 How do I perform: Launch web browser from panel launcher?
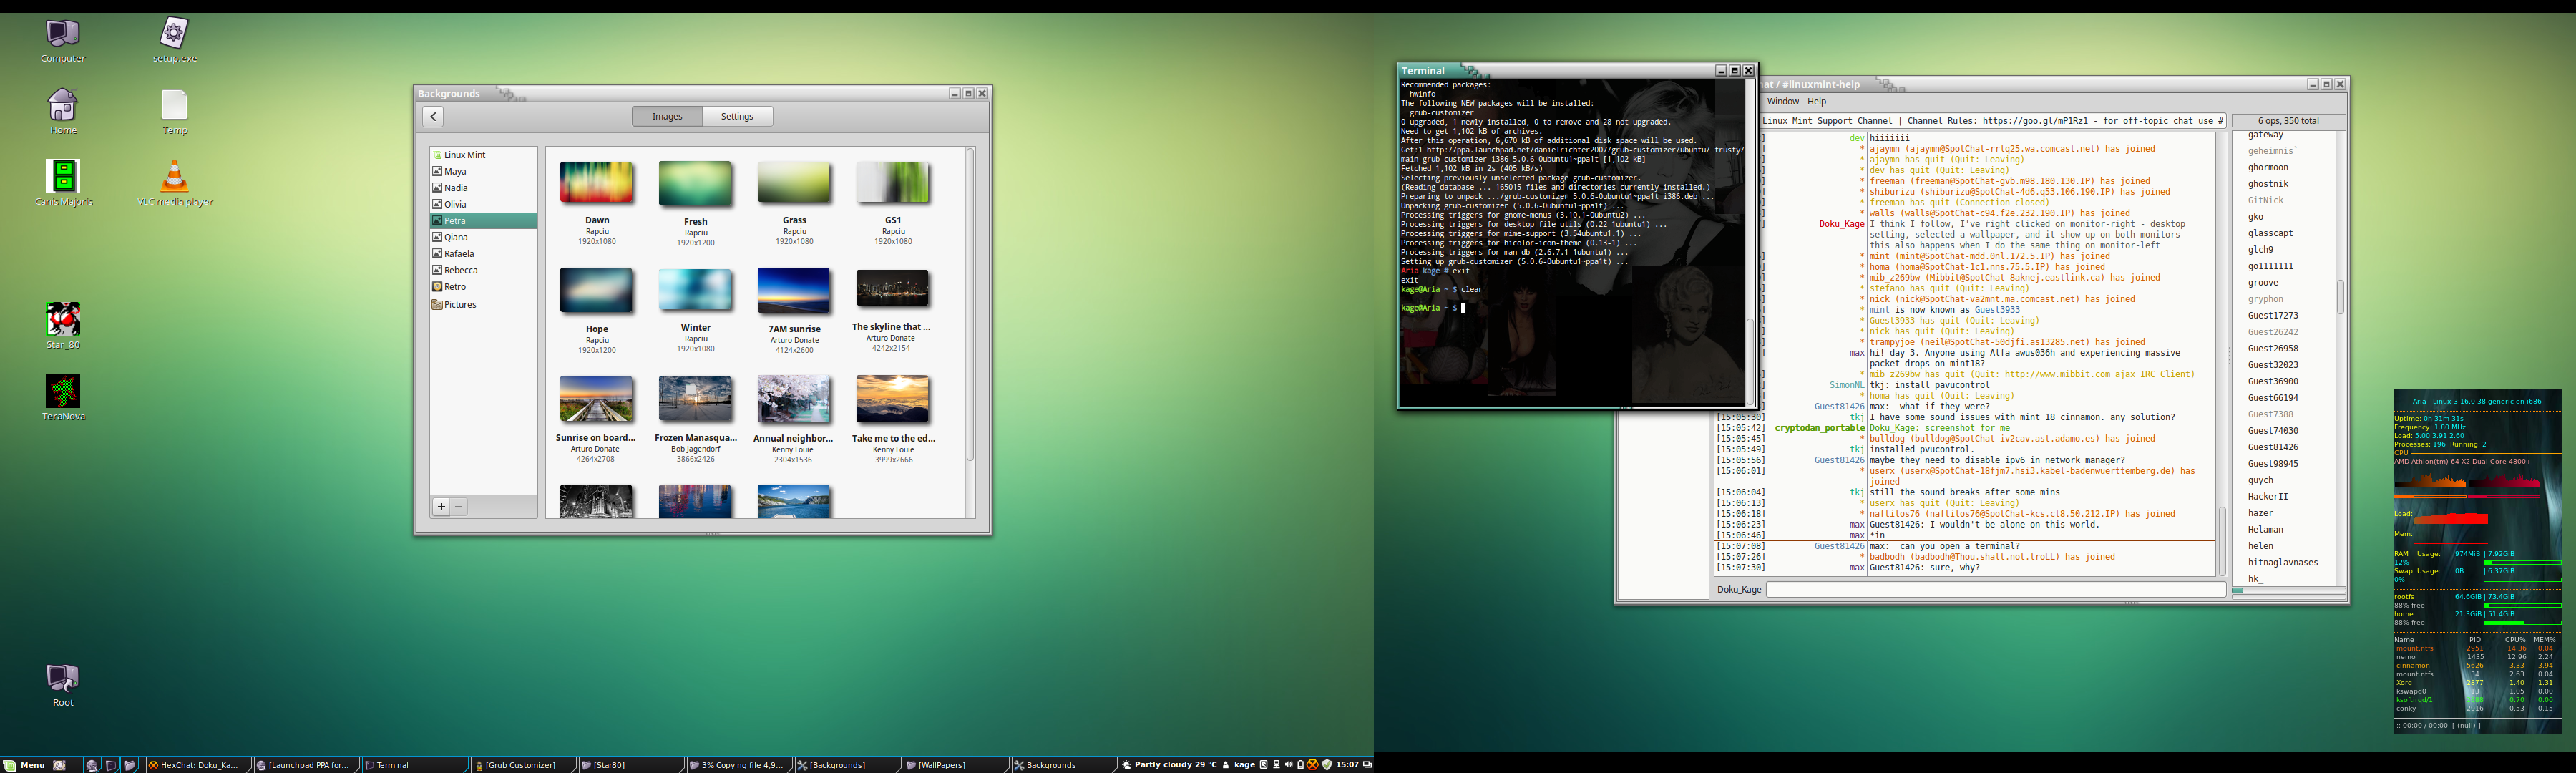tap(92, 765)
